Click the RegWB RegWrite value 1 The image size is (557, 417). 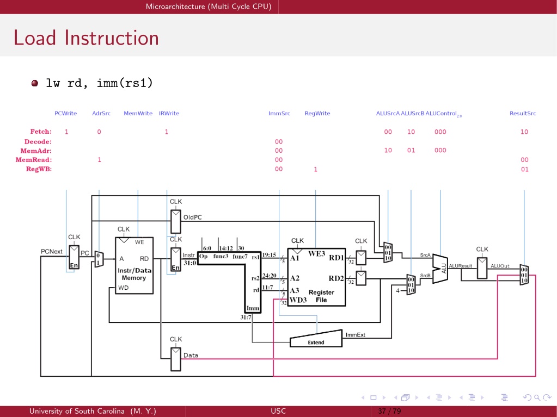[x=315, y=170]
